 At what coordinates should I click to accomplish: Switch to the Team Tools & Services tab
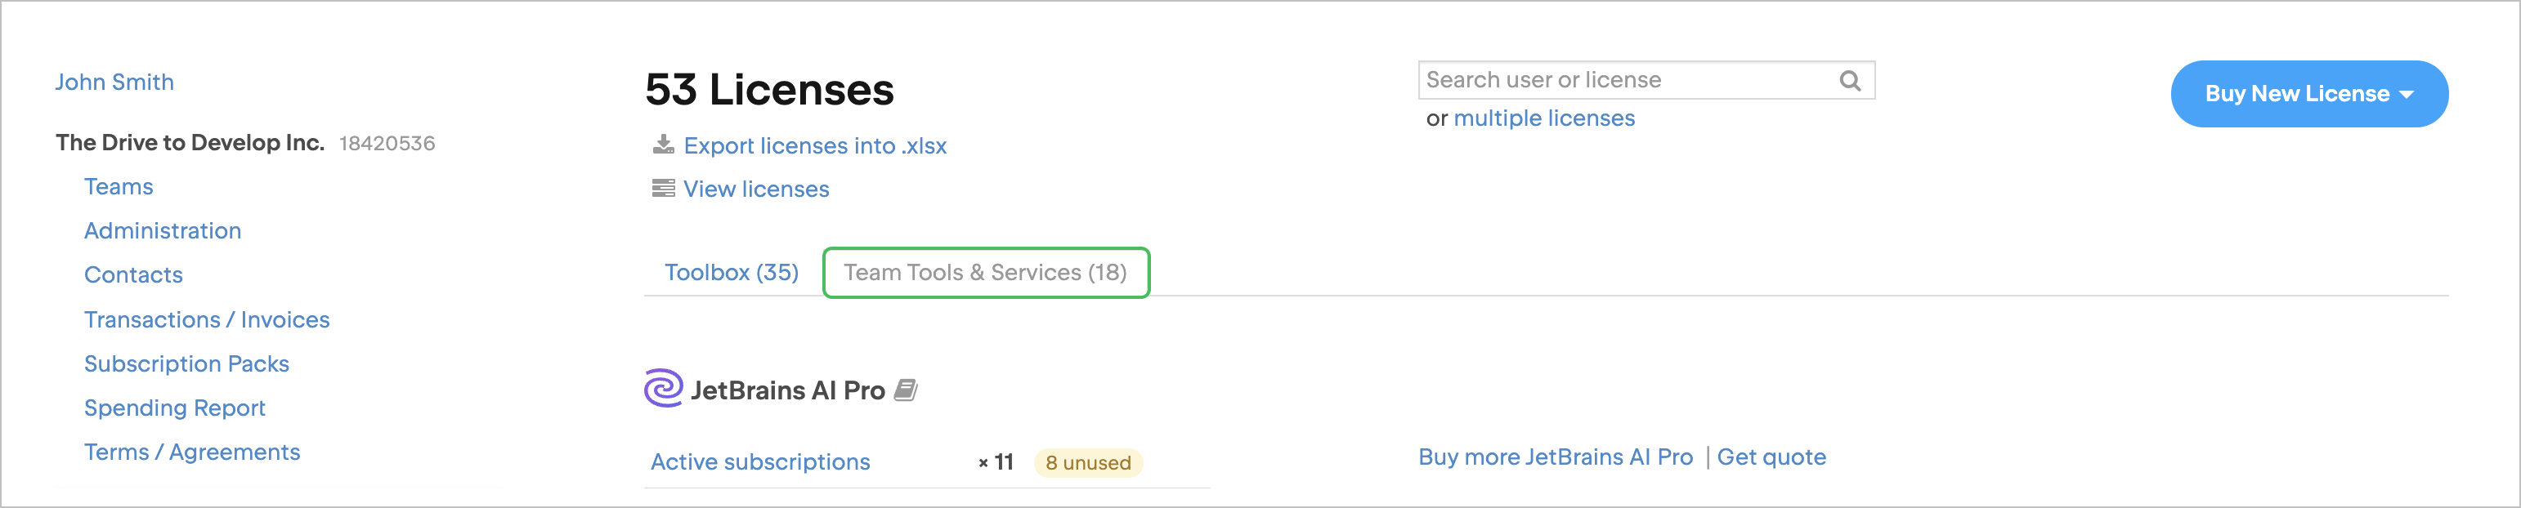(x=983, y=273)
